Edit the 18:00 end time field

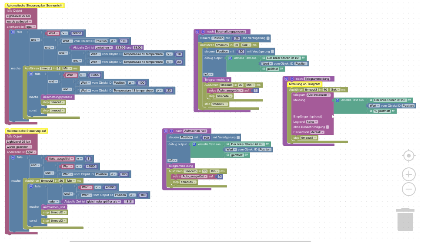(137, 47)
